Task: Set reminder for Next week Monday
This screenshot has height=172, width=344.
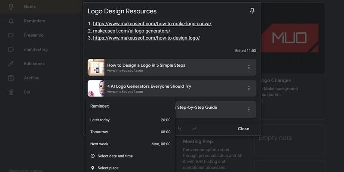Action: 130,144
